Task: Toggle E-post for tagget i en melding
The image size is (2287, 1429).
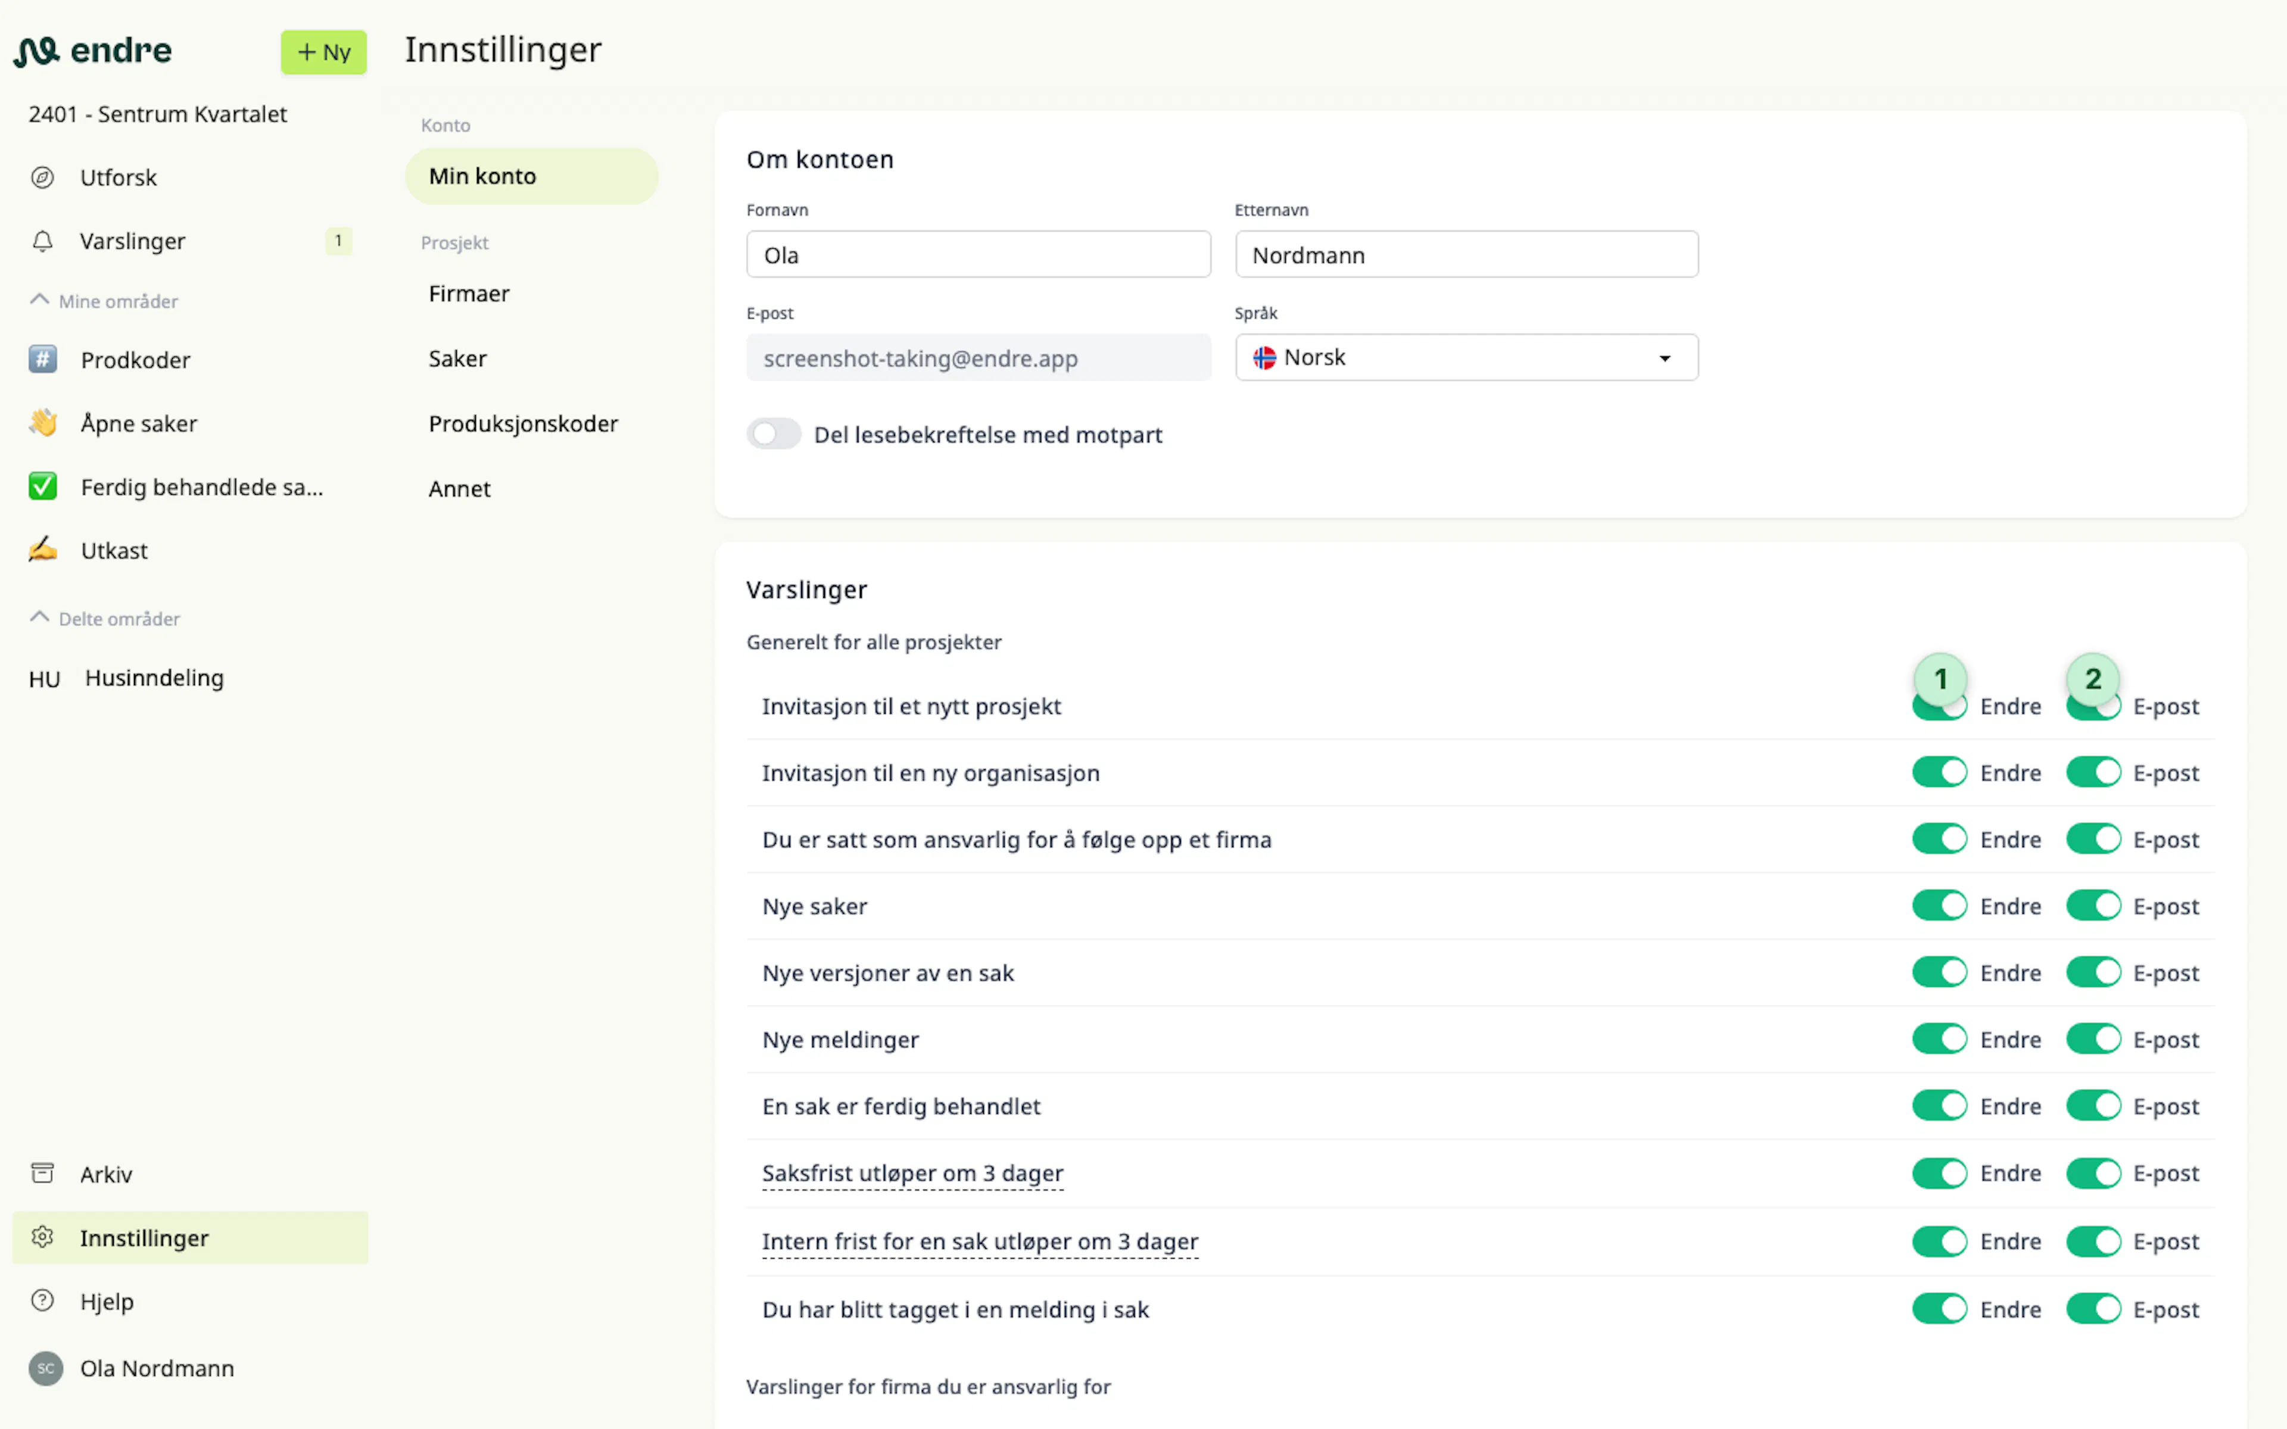Action: click(x=2093, y=1309)
